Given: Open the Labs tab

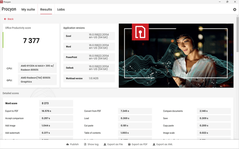Looking at the screenshot, I should [x=61, y=9].
